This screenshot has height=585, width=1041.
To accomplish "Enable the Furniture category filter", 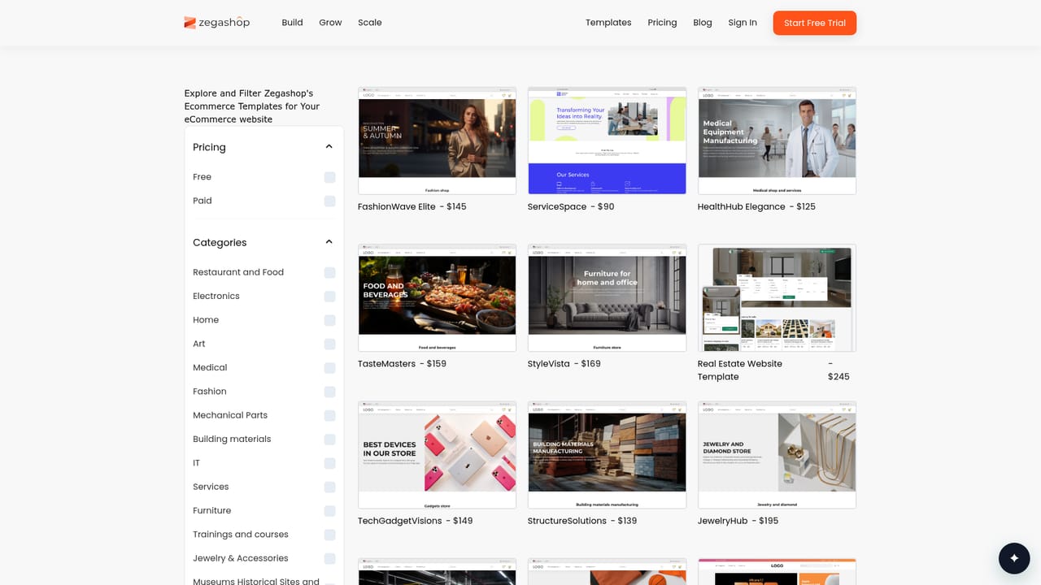I will click(329, 511).
